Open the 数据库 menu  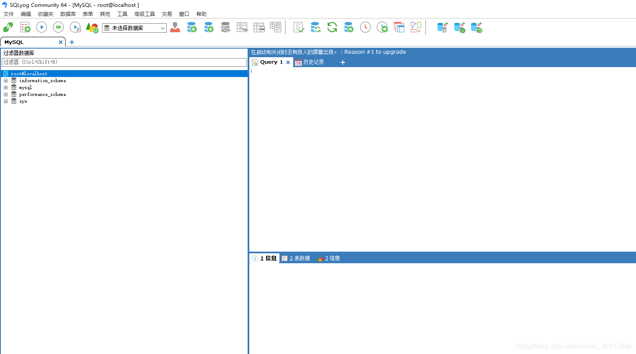[68, 14]
